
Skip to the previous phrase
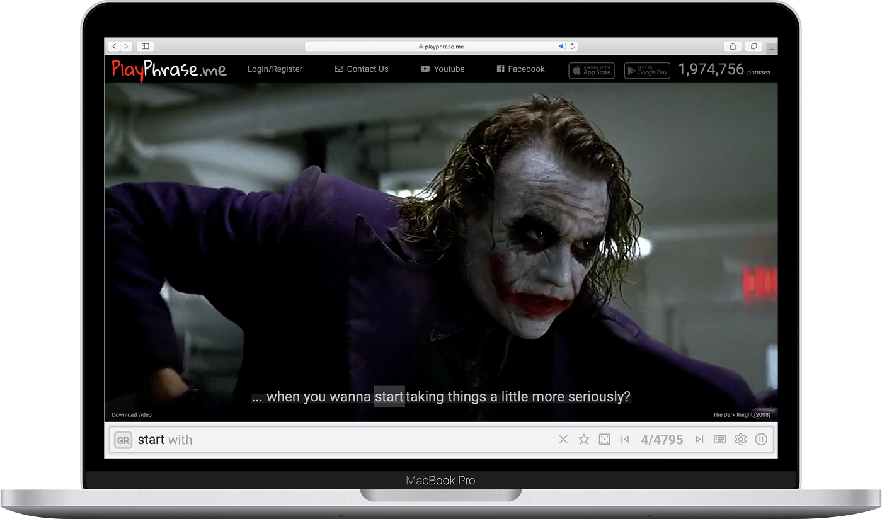click(x=625, y=440)
